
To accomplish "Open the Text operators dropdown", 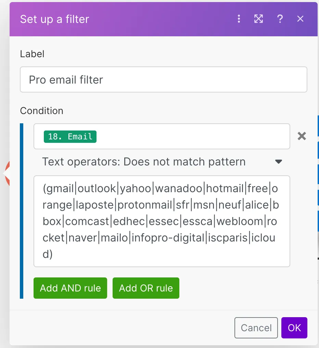I will (x=162, y=162).
